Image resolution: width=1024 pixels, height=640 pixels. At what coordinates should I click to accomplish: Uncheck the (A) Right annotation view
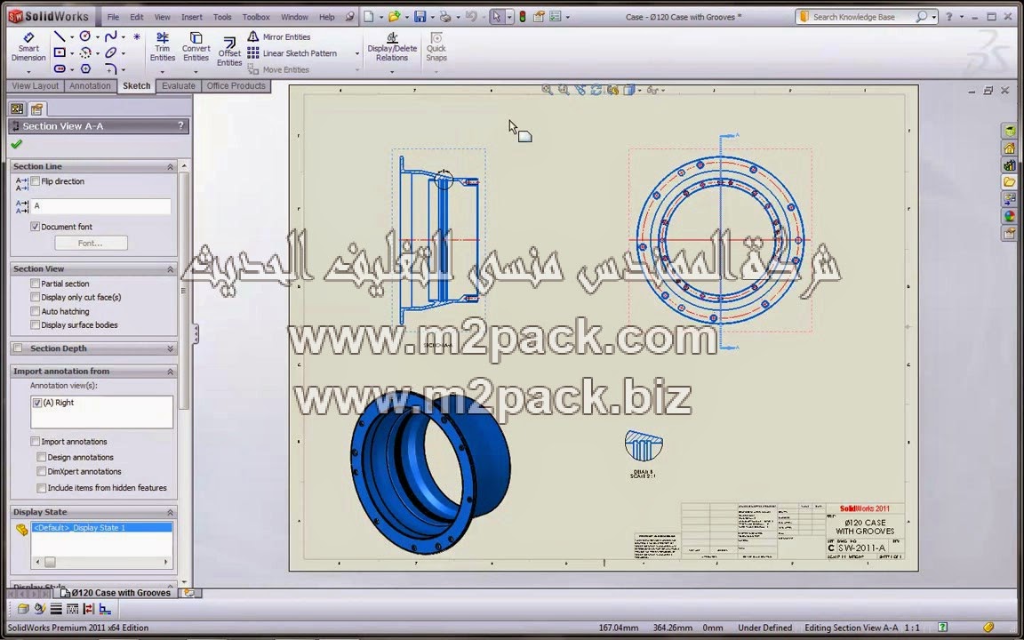(x=37, y=403)
